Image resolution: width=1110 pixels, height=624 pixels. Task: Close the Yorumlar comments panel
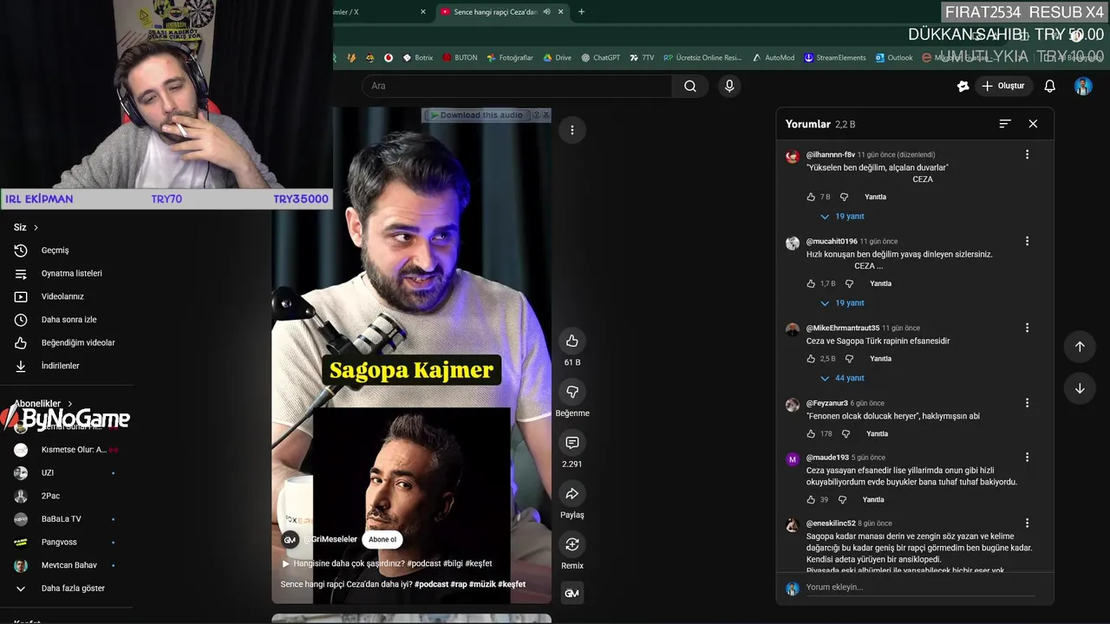pyautogui.click(x=1033, y=124)
